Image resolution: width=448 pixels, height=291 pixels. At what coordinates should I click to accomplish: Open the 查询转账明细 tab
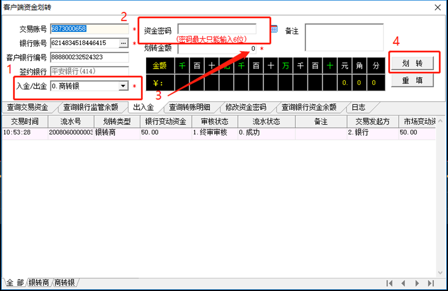[190, 107]
